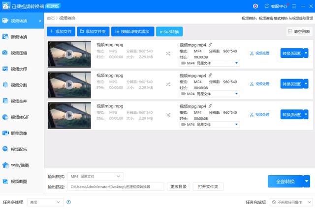Click the shuffle icon in the second row
The image size is (315, 209).
(x=168, y=84)
